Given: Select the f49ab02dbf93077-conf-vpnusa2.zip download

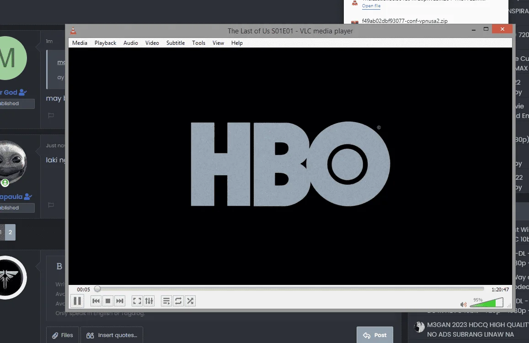Looking at the screenshot, I should coord(405,21).
